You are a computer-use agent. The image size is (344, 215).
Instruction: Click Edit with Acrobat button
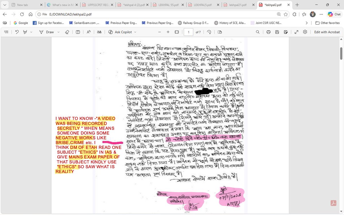[x=327, y=32]
